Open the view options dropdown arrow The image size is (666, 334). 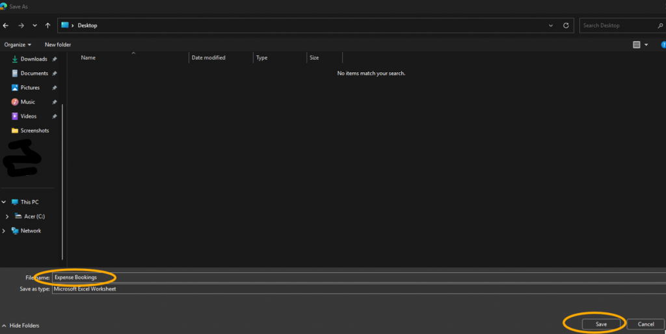(646, 45)
